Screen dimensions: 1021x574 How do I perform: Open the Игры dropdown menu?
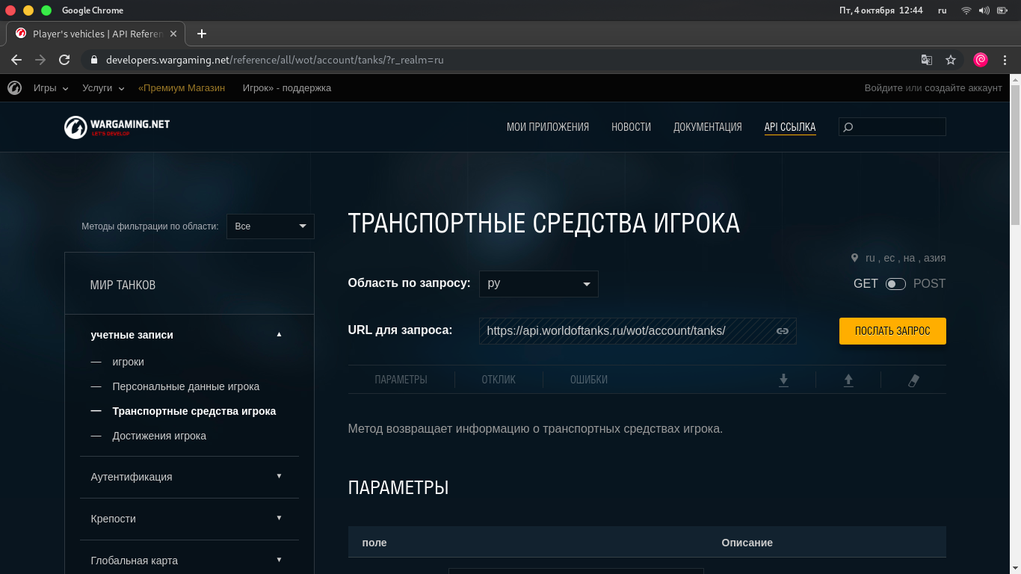click(x=51, y=88)
